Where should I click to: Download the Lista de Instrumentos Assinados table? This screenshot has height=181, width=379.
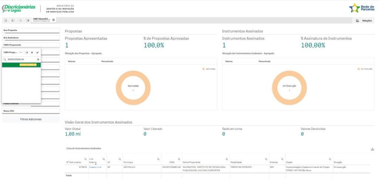click(372, 149)
